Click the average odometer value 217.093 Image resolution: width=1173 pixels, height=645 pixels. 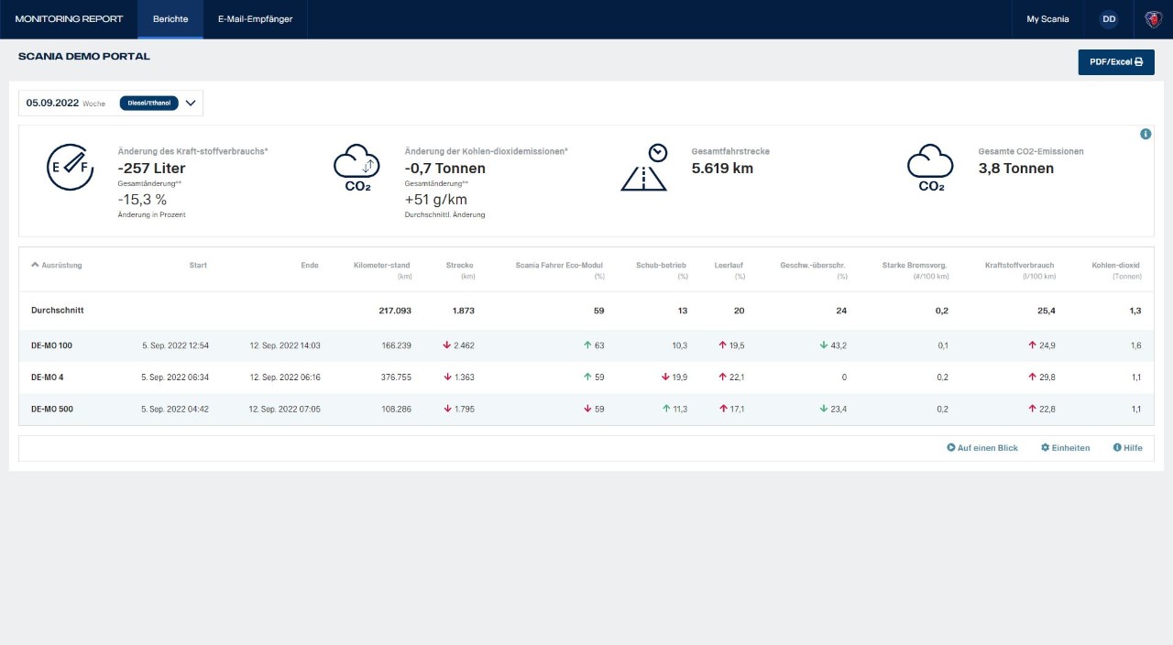[x=395, y=311]
